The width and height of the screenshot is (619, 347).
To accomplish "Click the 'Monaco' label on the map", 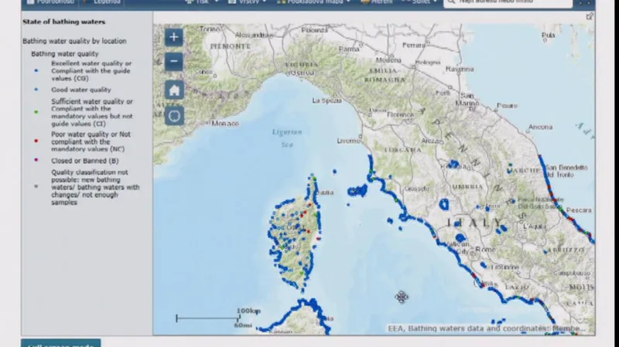I will tap(225, 124).
